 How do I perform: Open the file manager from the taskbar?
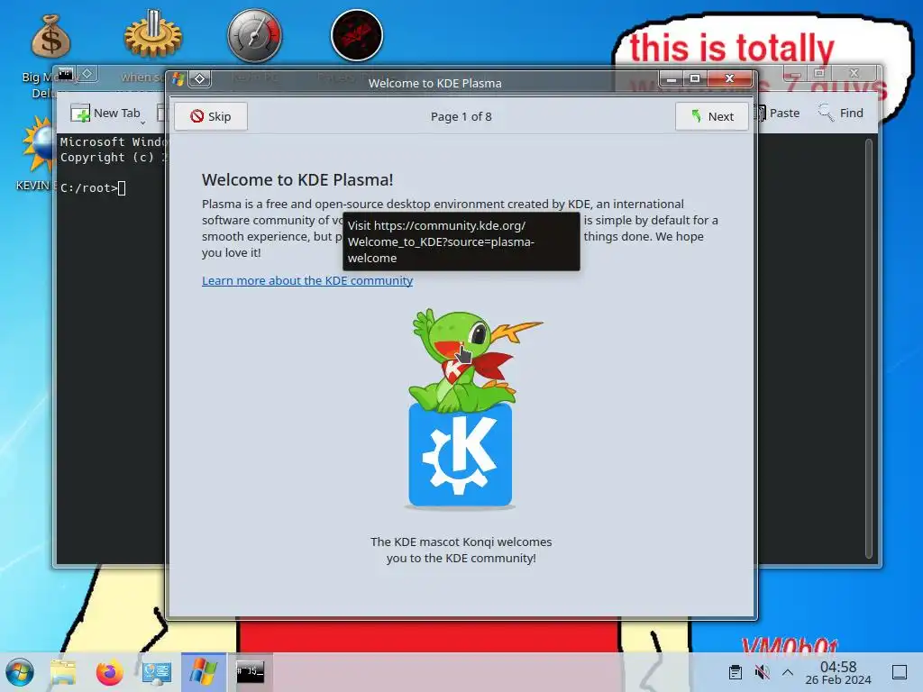[x=63, y=672]
